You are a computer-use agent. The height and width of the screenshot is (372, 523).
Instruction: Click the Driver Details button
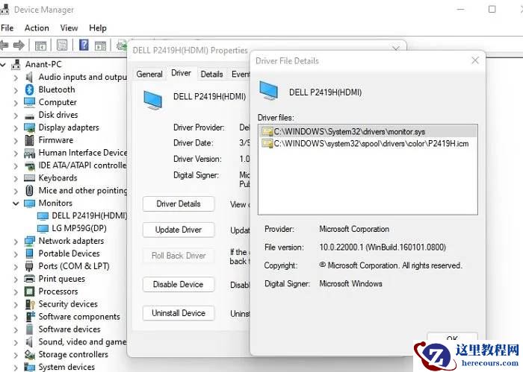(179, 204)
